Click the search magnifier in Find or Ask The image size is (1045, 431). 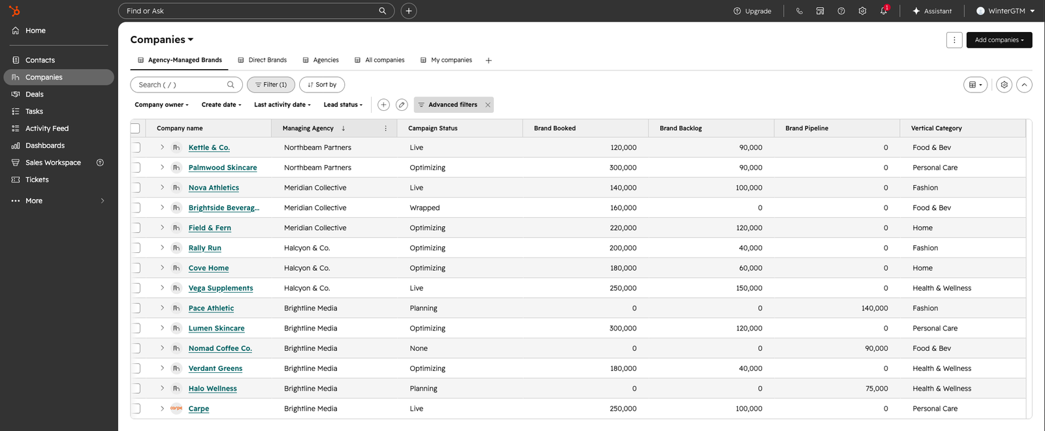click(383, 11)
